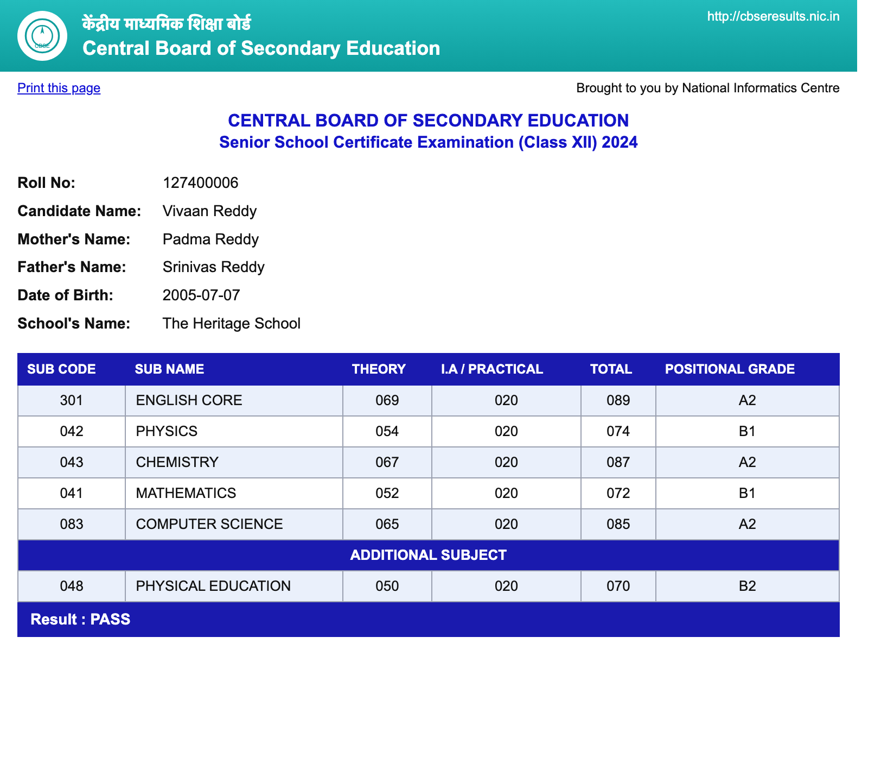
Task: Click Physics total 074
Action: tap(618, 432)
